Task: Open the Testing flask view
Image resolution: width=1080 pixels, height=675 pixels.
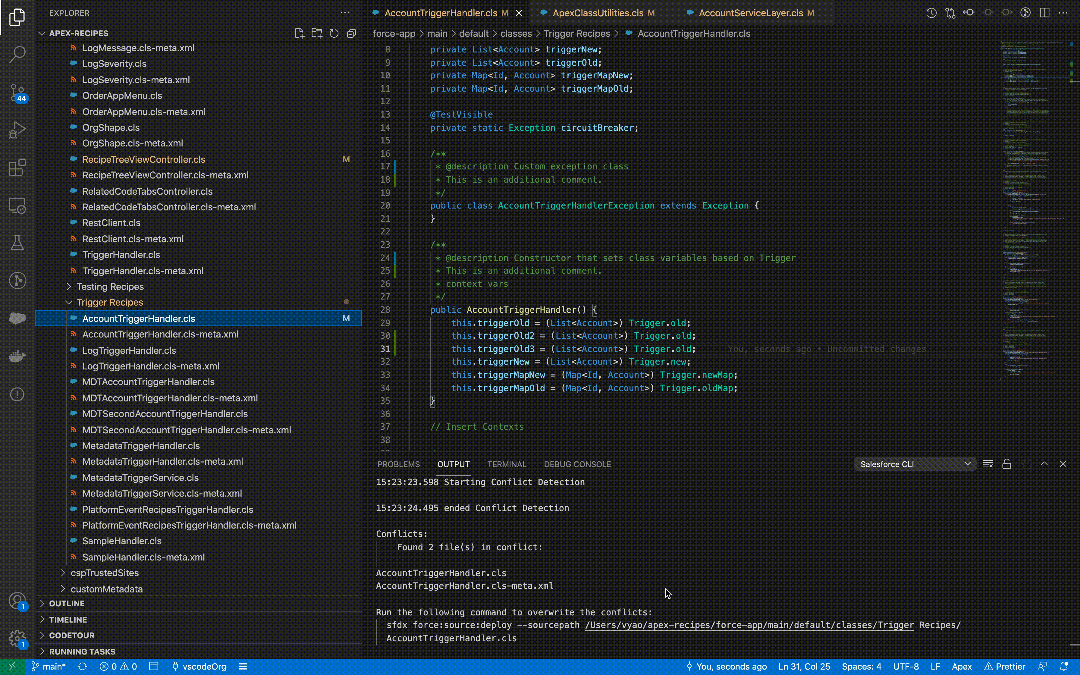Action: [17, 243]
